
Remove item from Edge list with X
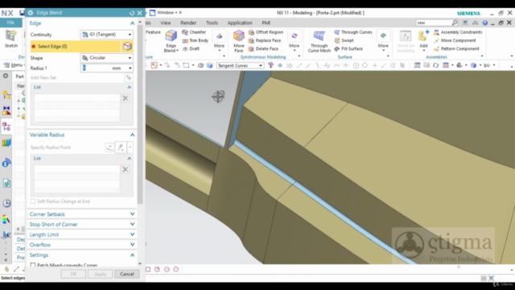126,98
